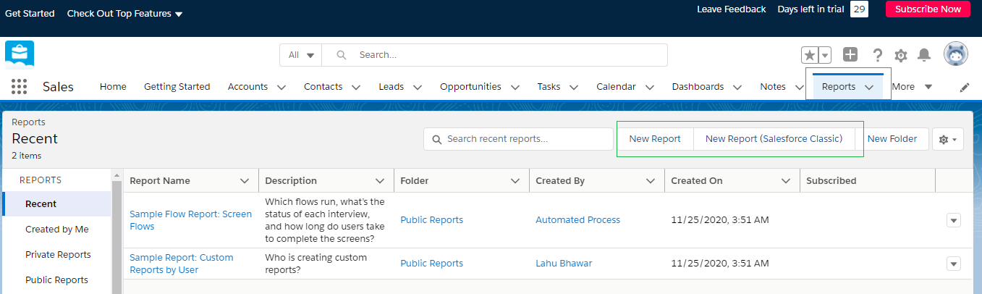Image resolution: width=982 pixels, height=294 pixels.
Task: Expand the Dashboards tab chevron
Action: click(737, 87)
